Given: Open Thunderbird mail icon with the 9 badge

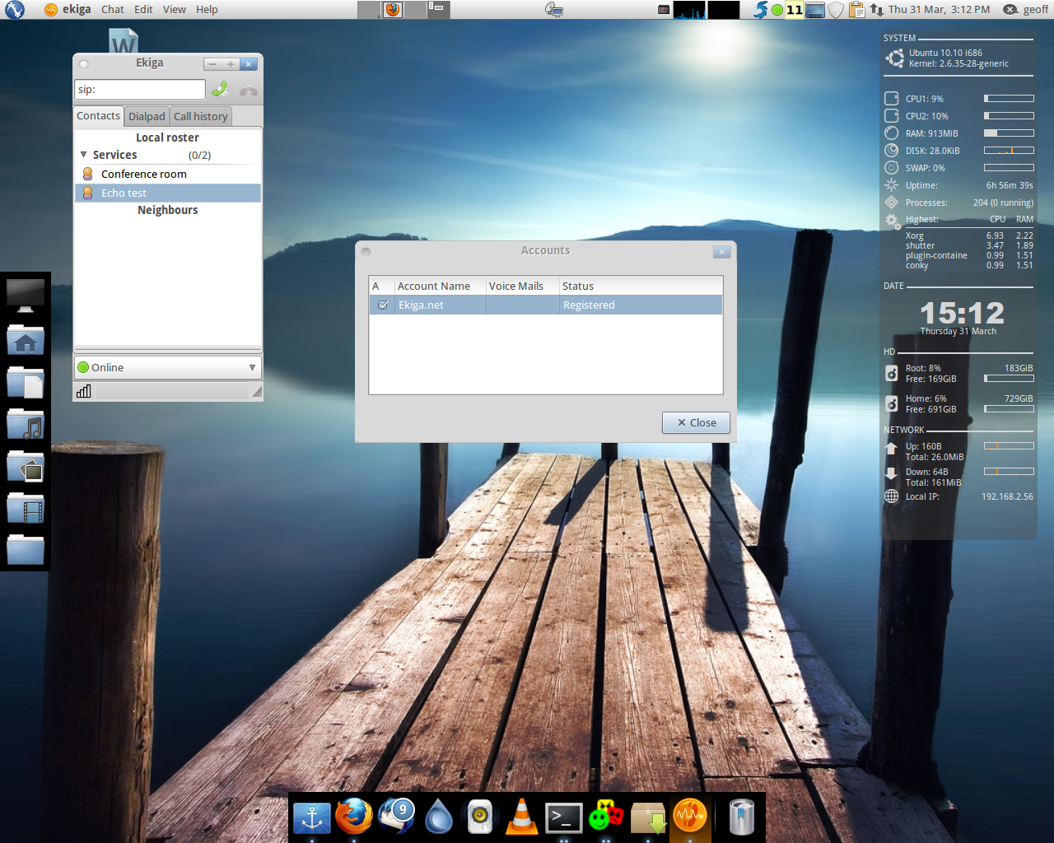Looking at the screenshot, I should coord(397,816).
